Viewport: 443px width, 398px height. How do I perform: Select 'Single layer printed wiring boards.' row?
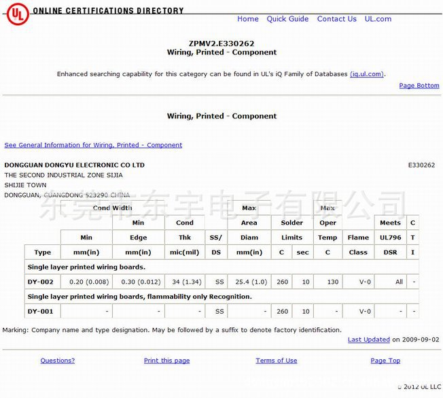pos(221,267)
